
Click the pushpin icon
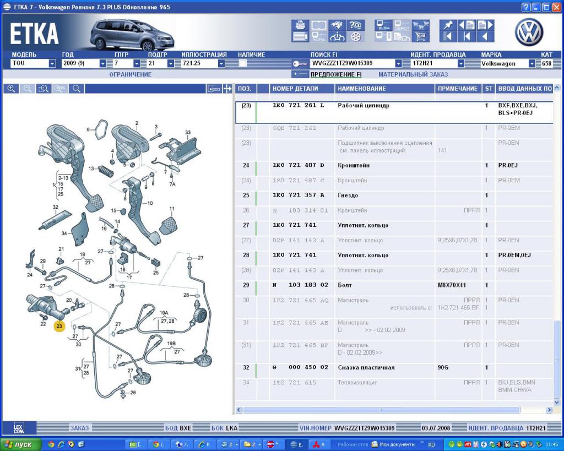pos(448,25)
